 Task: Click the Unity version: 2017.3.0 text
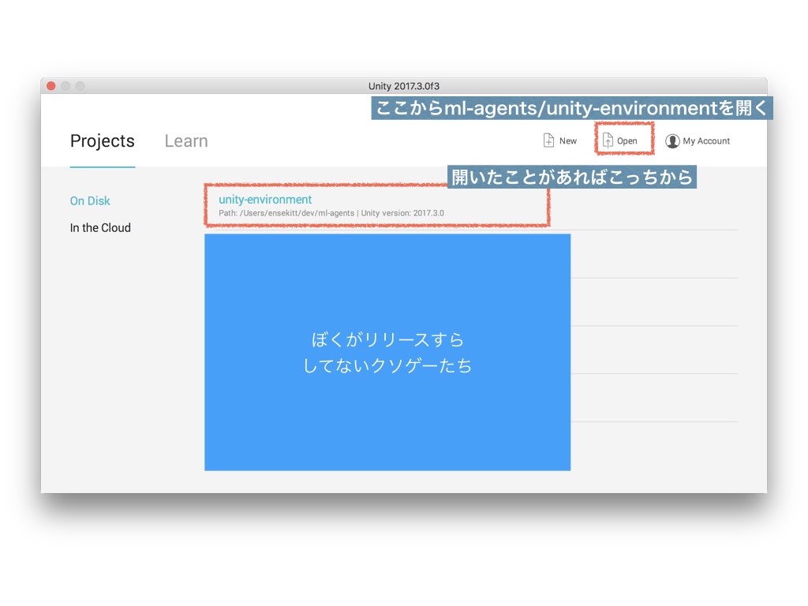(402, 213)
